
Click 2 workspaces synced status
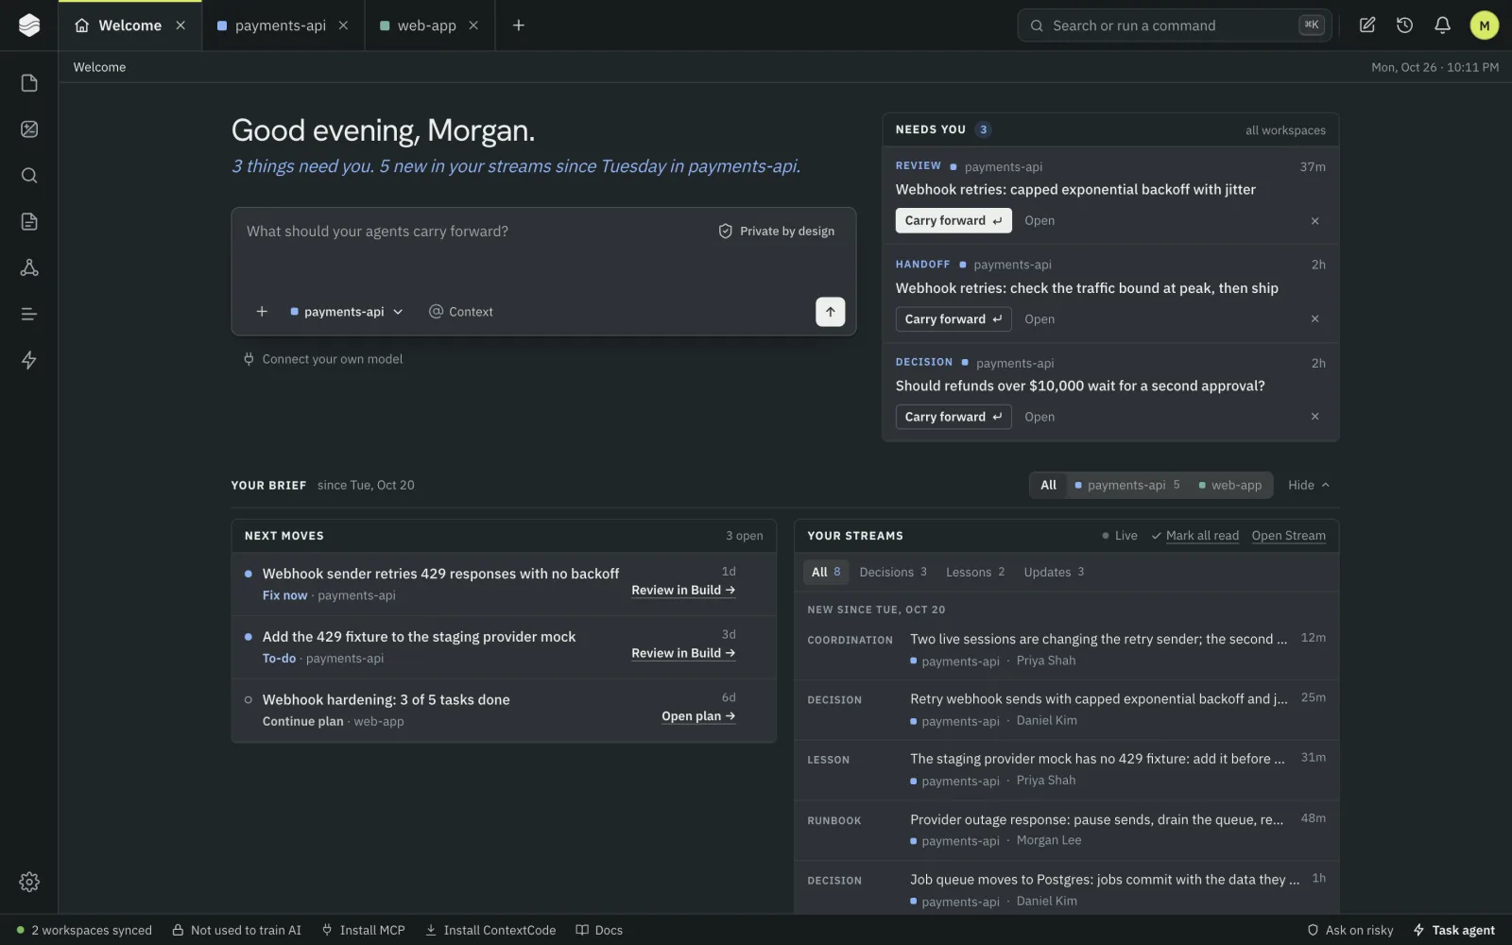(84, 930)
